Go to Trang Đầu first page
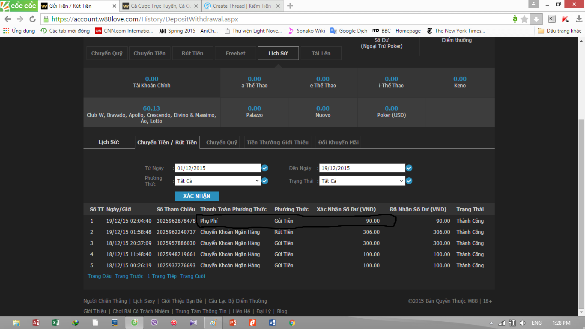This screenshot has width=585, height=329. click(x=100, y=276)
